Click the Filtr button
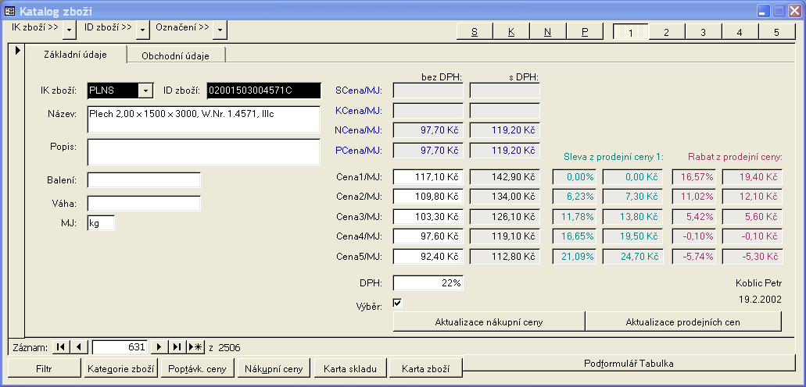 click(x=44, y=368)
